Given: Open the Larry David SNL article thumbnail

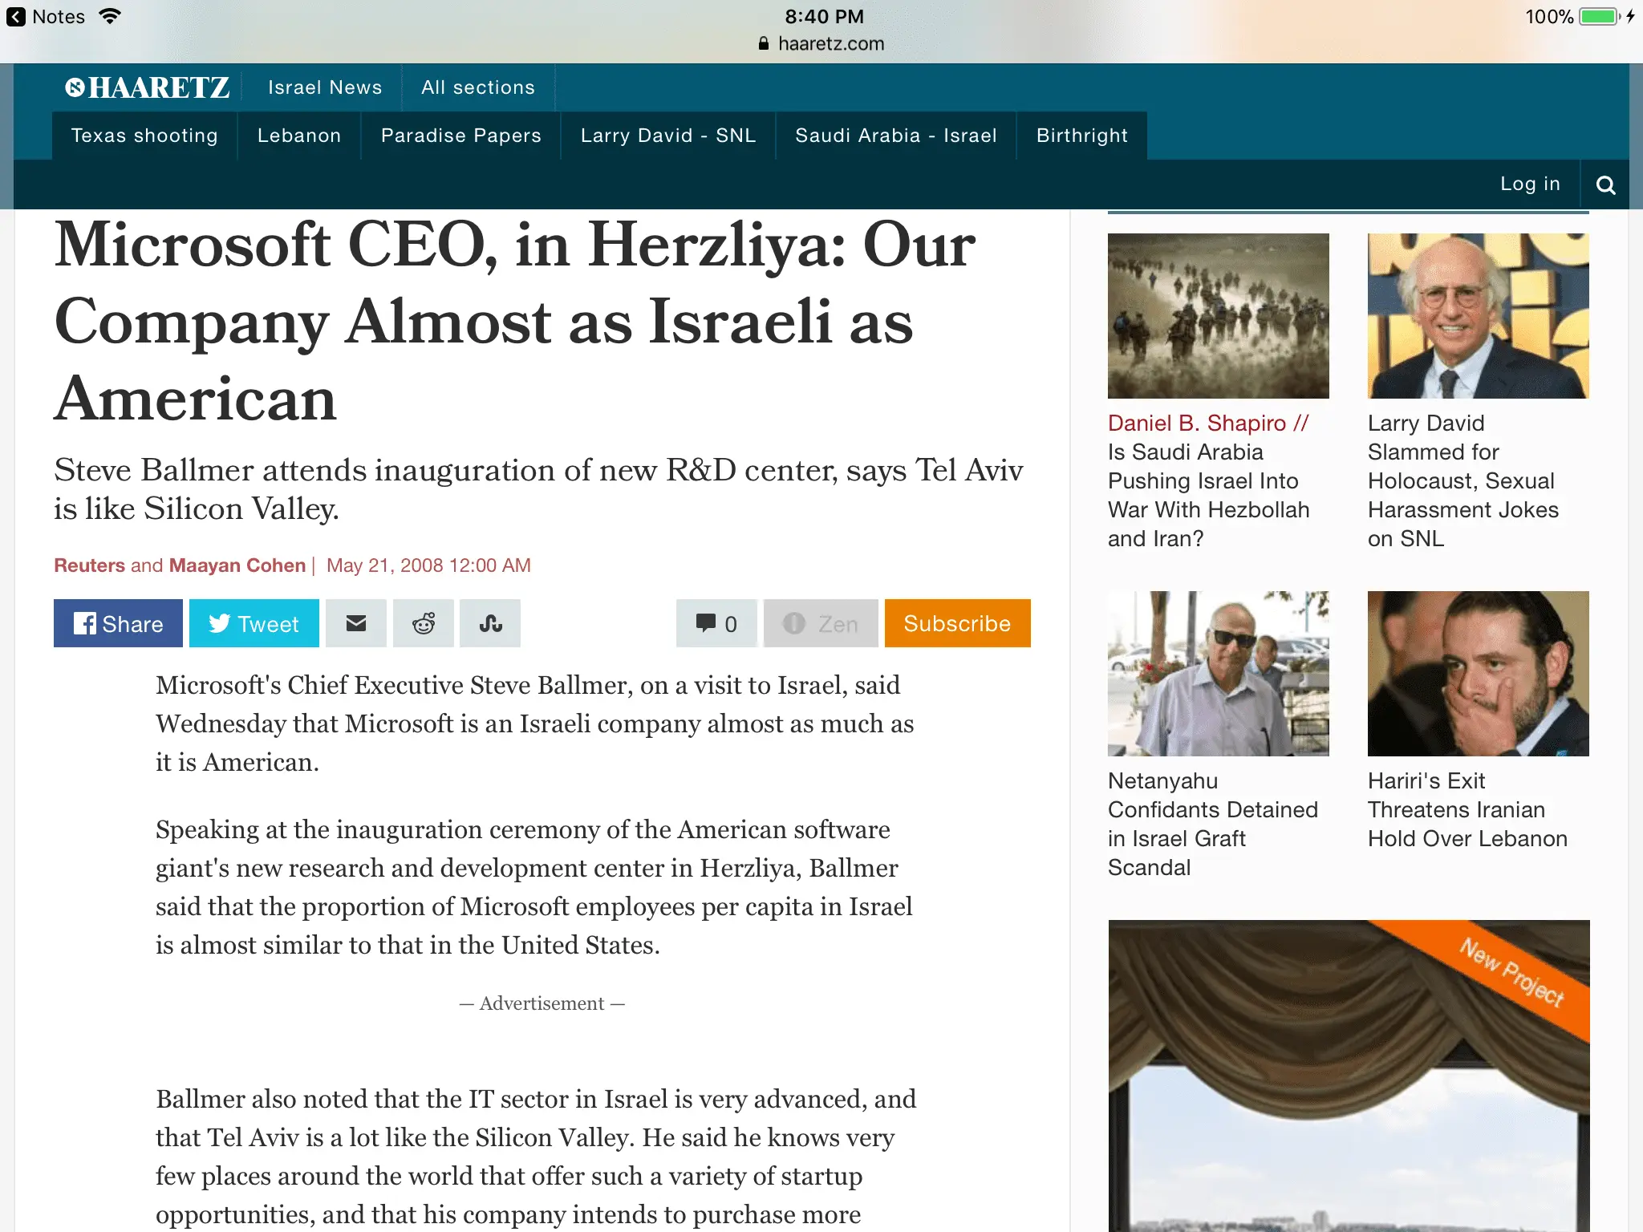Looking at the screenshot, I should click(x=1478, y=315).
